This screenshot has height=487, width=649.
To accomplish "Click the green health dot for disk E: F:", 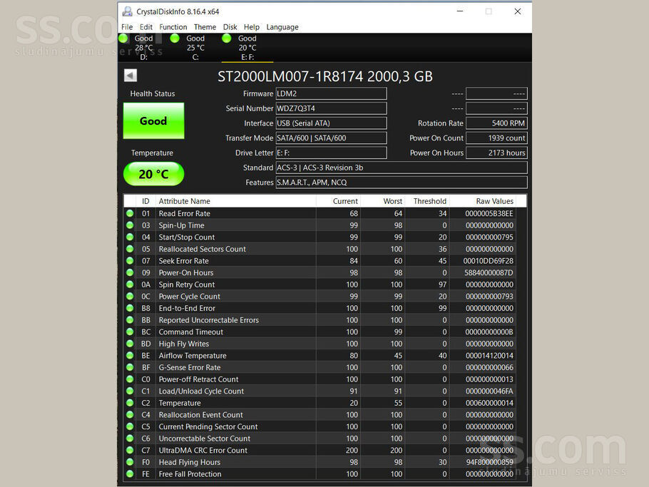I will (x=226, y=38).
